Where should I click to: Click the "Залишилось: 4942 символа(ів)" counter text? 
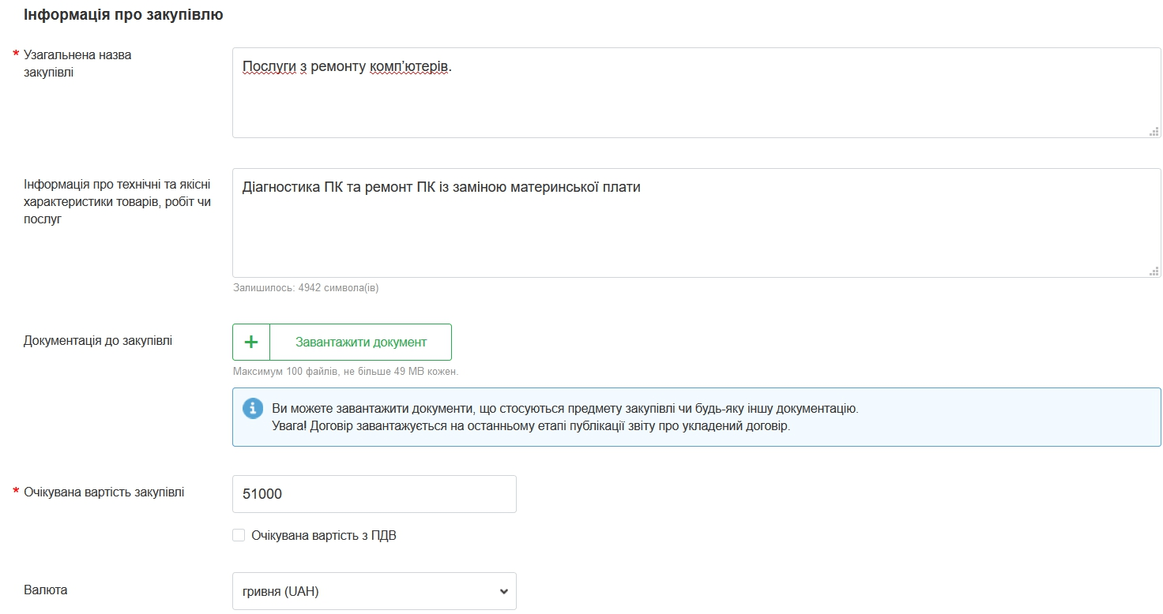click(306, 288)
